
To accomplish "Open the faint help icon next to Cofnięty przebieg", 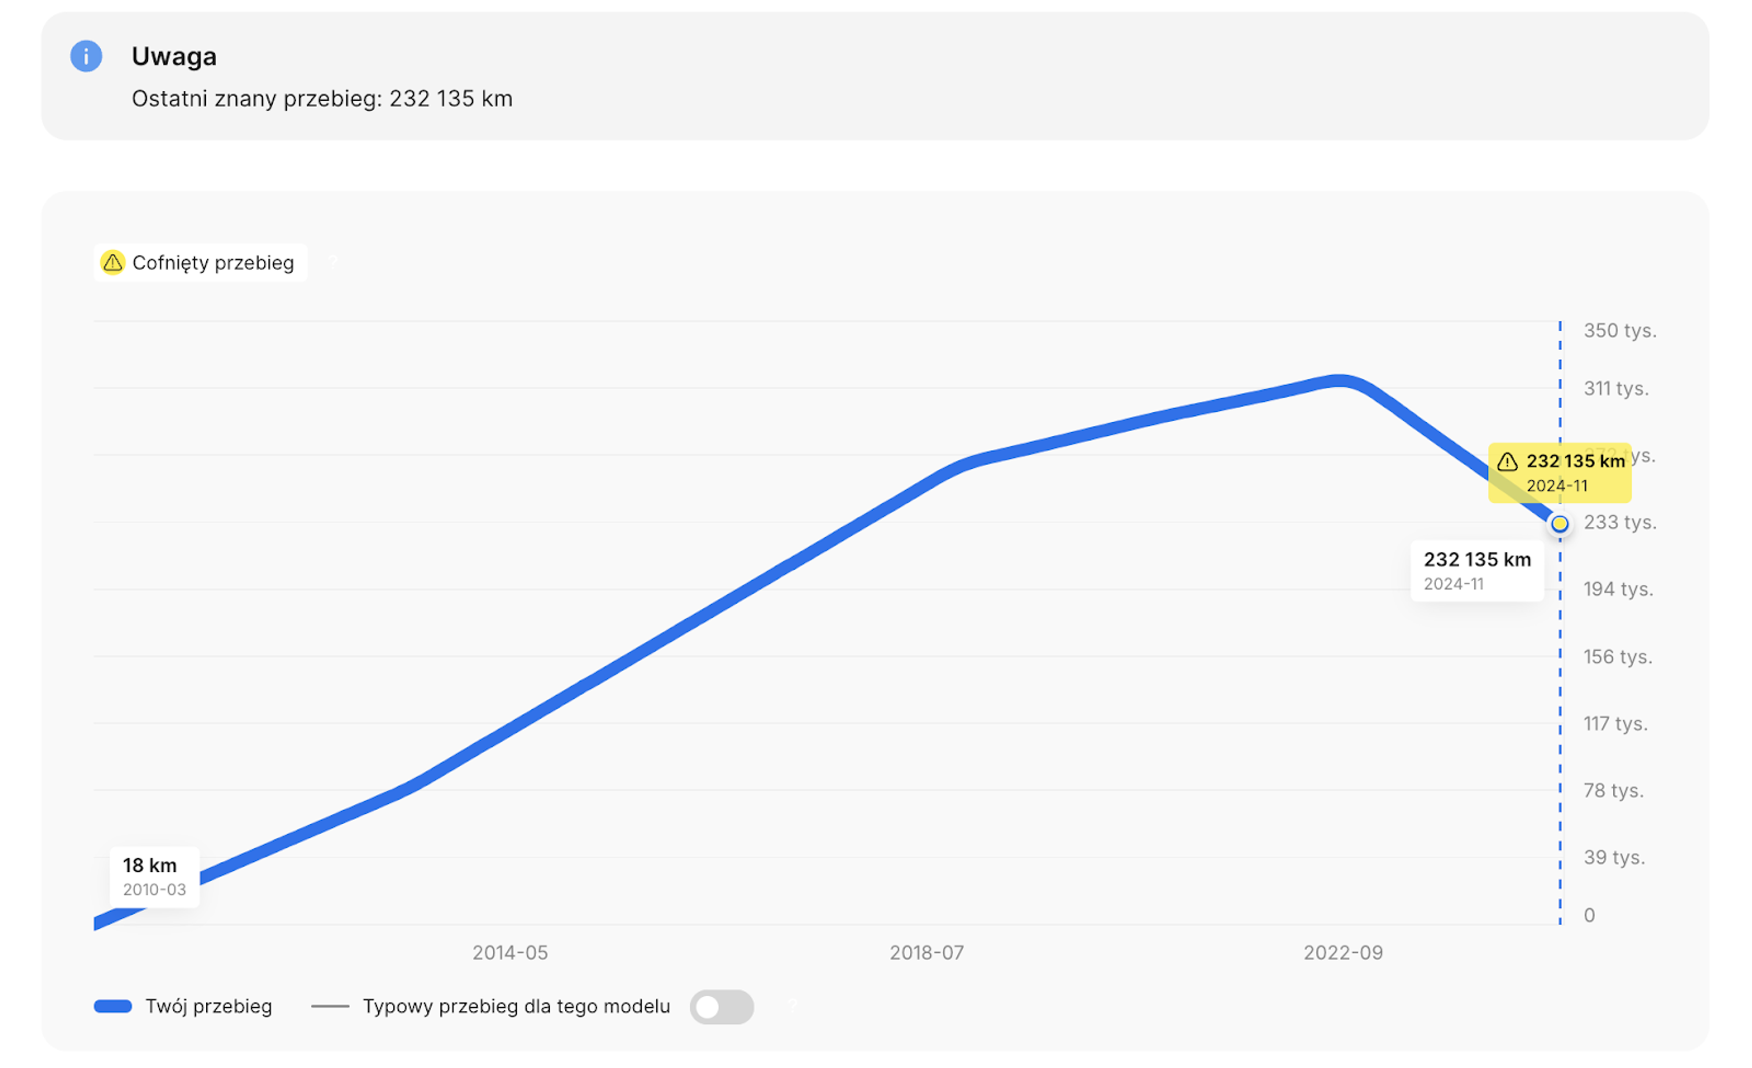I will coord(333,262).
